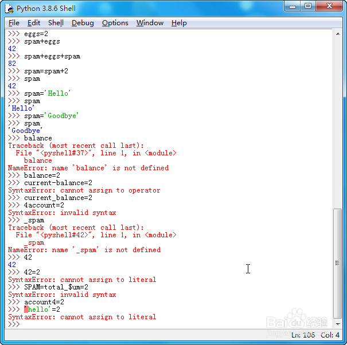Click the pyshell#37 file traceback line
The image size is (347, 345).
96,153
